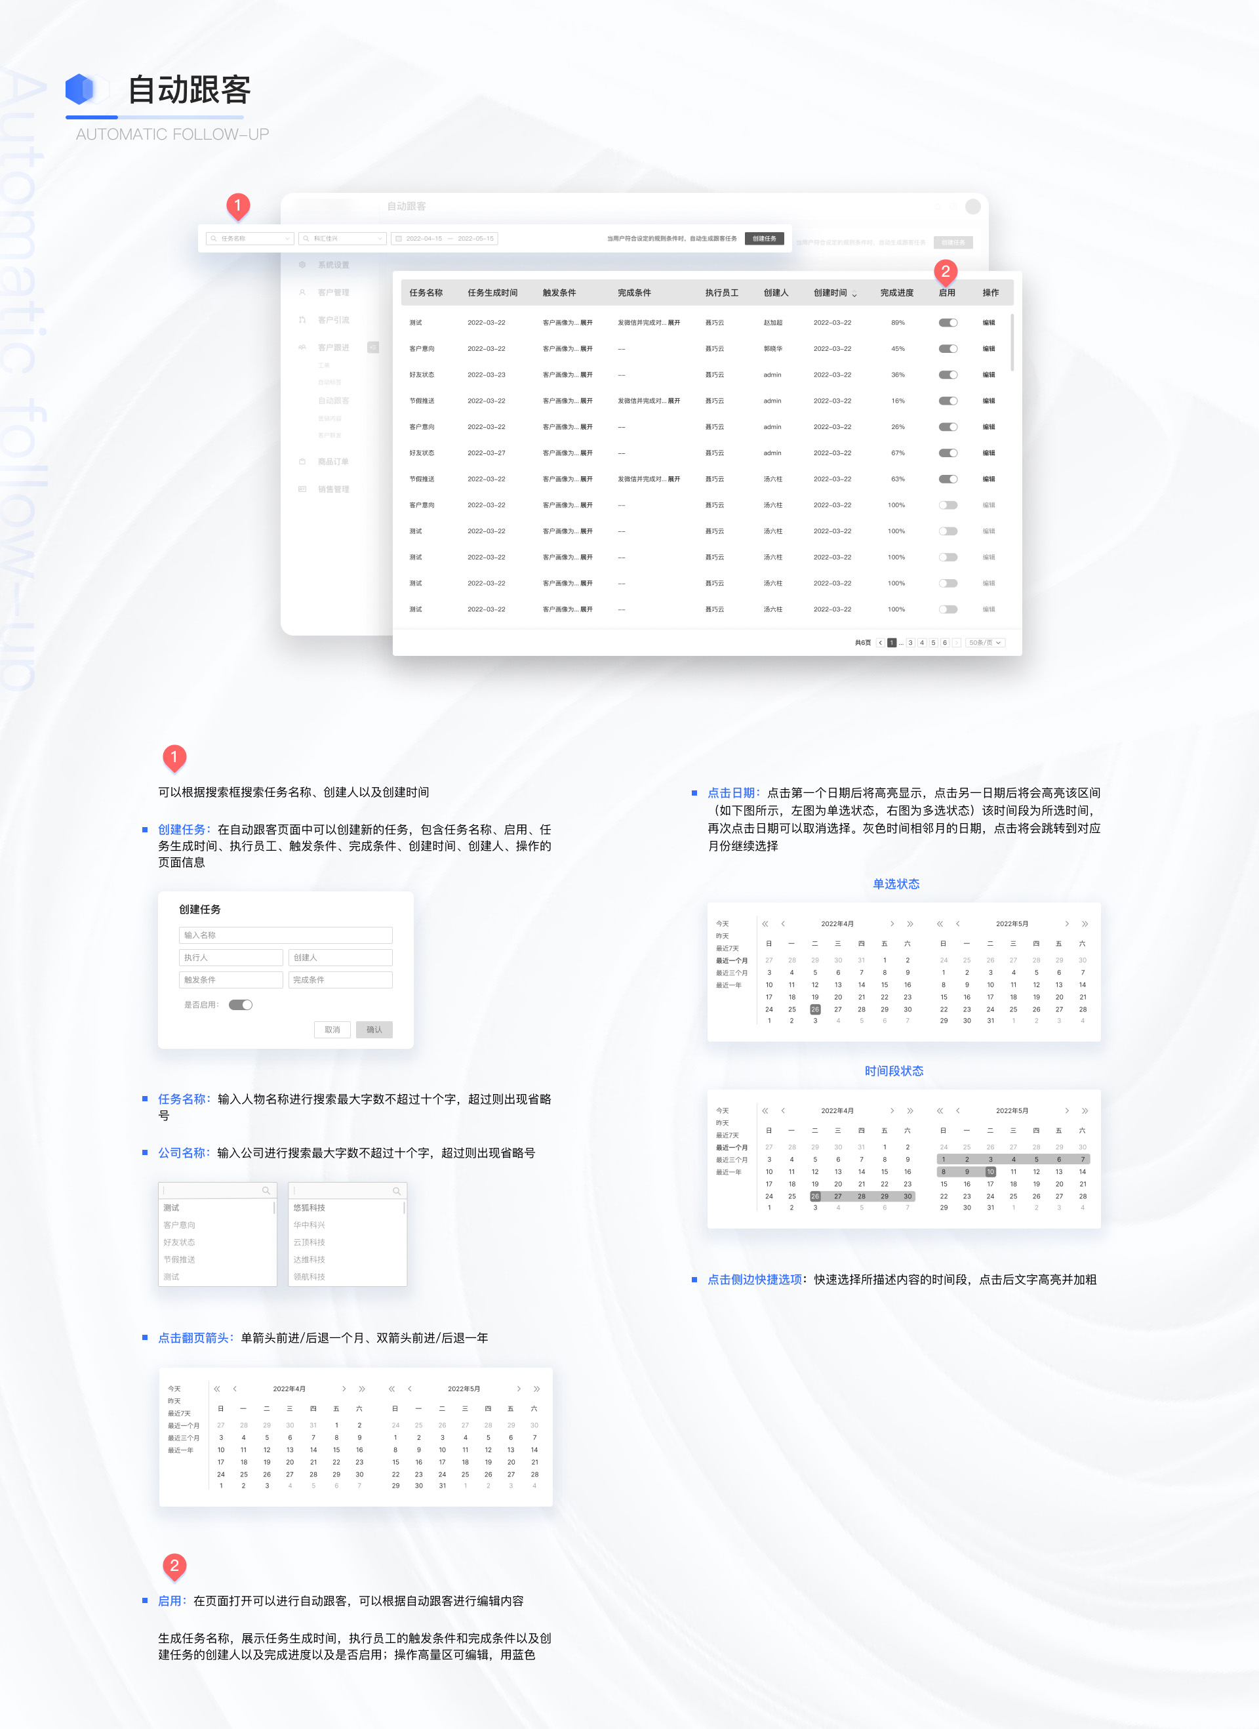Expand 触发条件 展开 in the 89% row

pos(586,323)
